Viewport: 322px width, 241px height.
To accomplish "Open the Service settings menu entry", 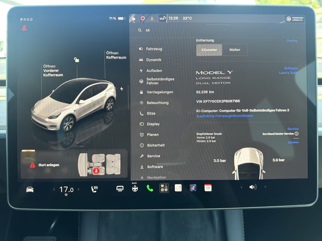I will coord(150,156).
